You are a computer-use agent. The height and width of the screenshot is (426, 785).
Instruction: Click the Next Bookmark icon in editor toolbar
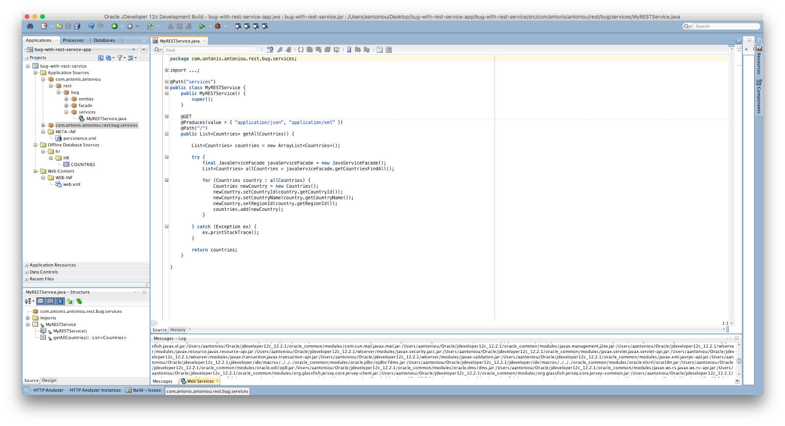(x=358, y=50)
